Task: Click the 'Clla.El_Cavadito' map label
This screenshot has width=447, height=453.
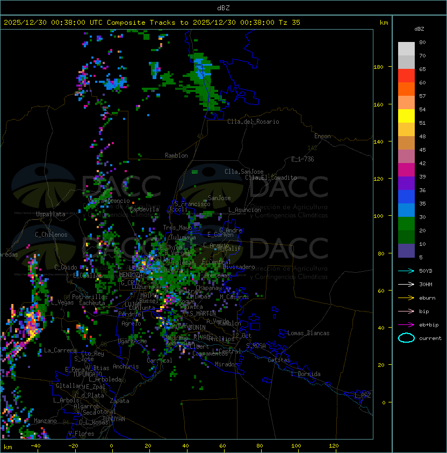Action: [x=271, y=178]
